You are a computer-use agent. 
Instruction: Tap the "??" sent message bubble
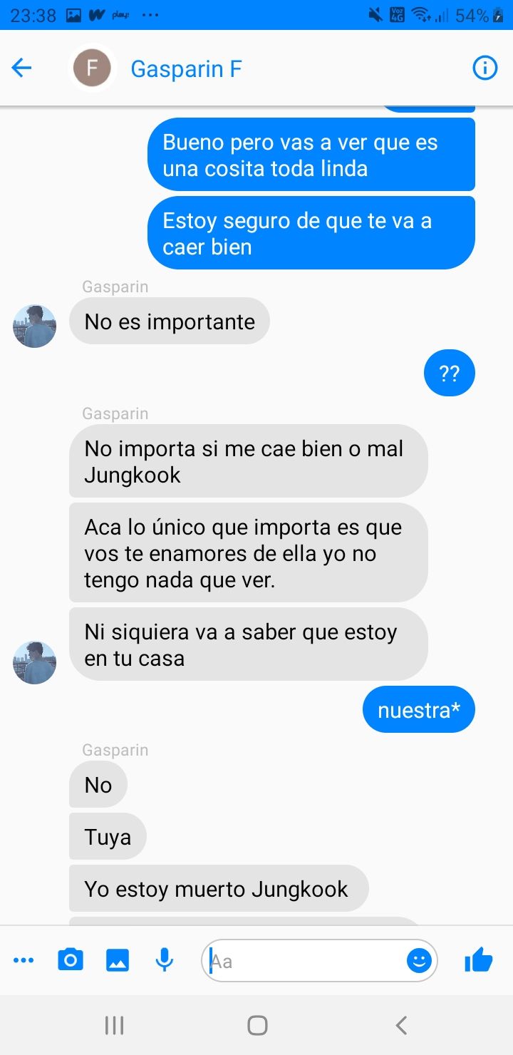pos(450,372)
